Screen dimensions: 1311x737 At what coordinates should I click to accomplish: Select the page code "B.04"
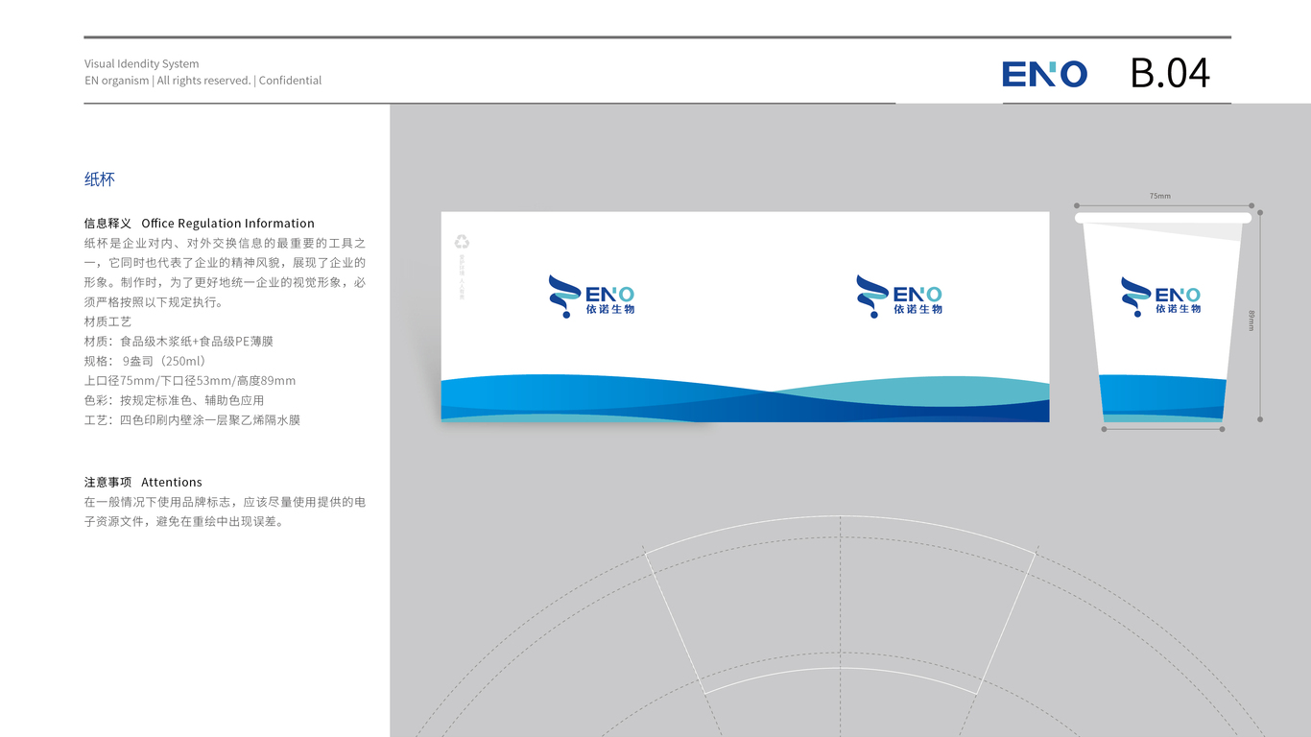point(1170,73)
